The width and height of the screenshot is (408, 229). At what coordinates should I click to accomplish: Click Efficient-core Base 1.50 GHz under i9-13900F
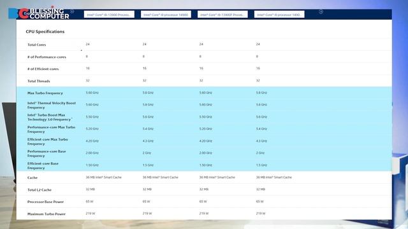pos(205,165)
